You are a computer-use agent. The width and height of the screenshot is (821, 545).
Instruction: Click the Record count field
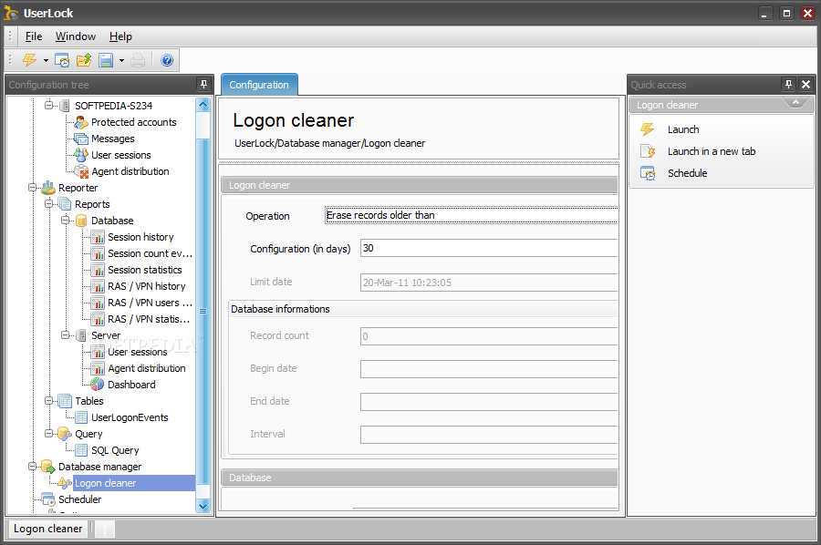click(x=489, y=336)
